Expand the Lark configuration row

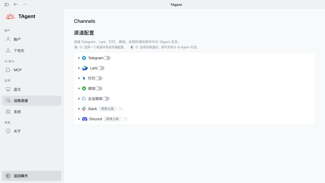[x=79, y=68]
